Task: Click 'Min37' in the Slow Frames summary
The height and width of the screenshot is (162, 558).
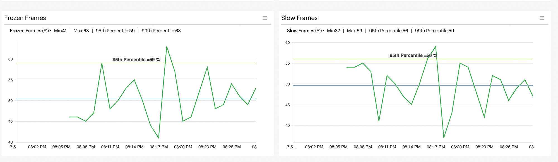Action: [333, 31]
